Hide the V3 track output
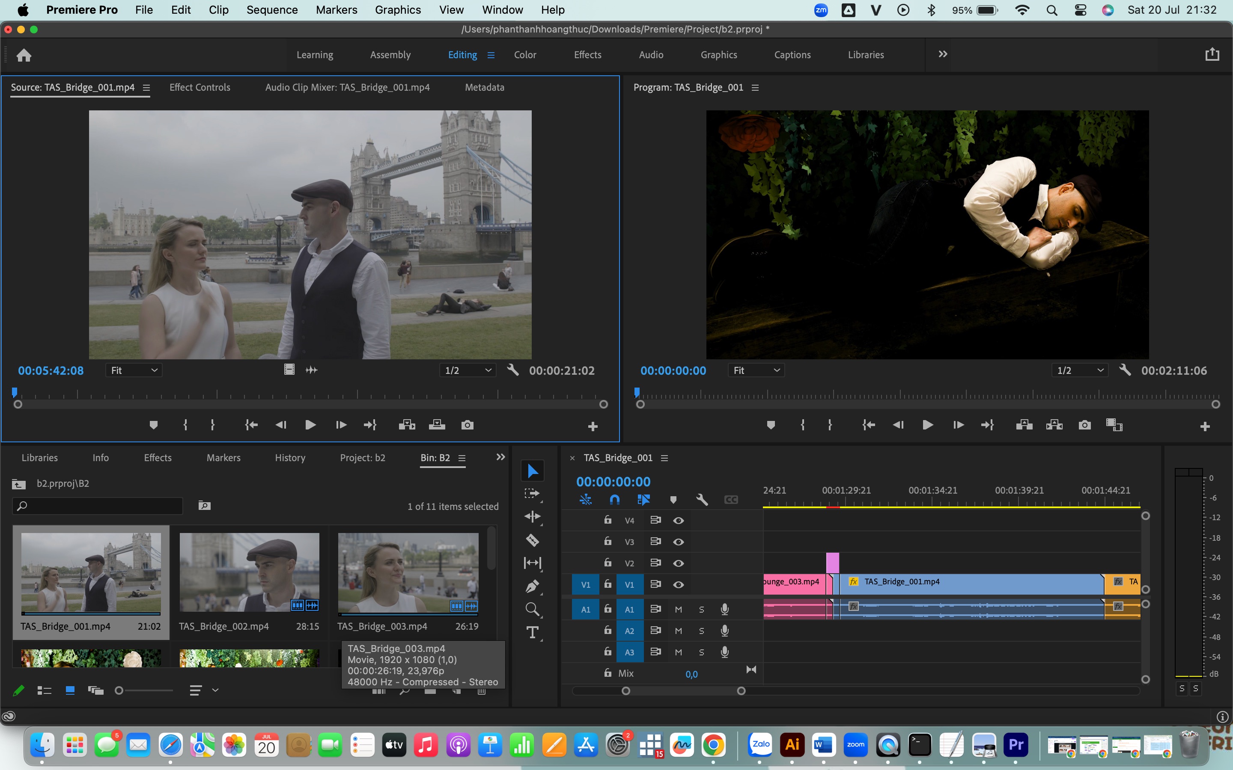1233x770 pixels. [678, 542]
